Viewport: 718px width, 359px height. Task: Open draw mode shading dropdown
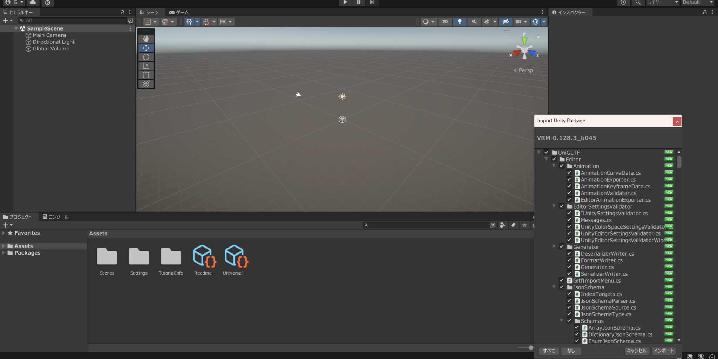click(428, 22)
